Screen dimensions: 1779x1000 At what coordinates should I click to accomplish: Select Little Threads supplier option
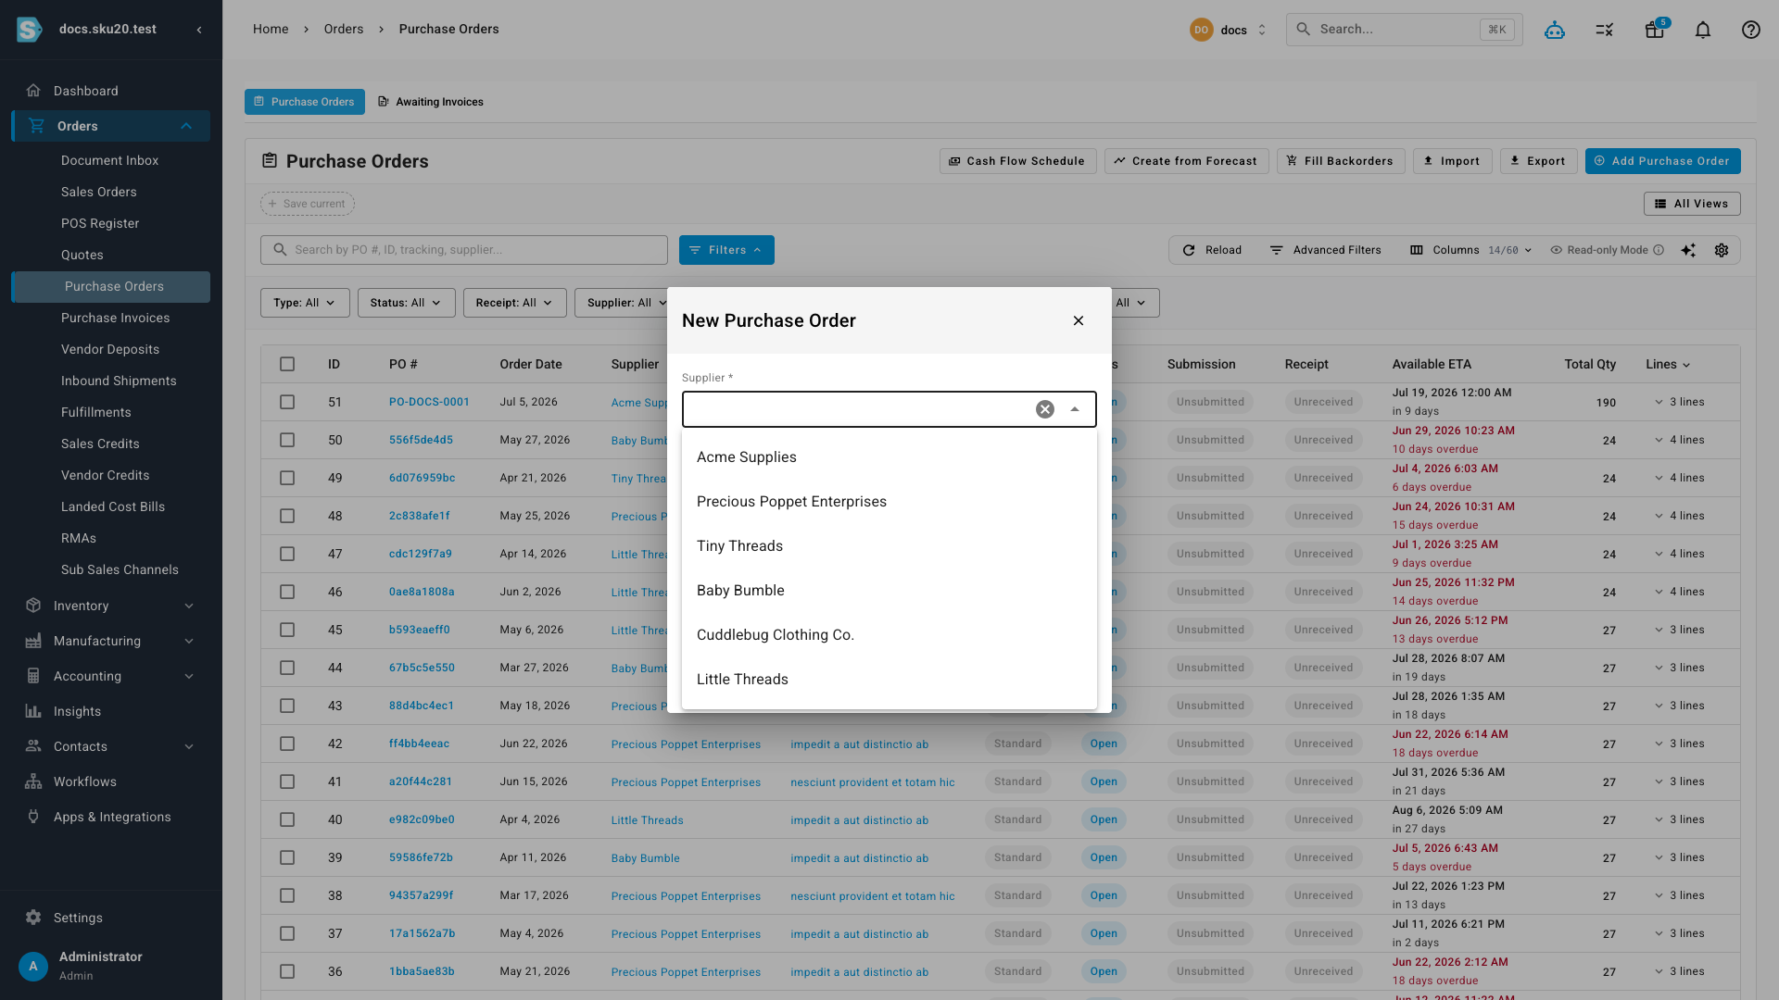pyautogui.click(x=889, y=680)
